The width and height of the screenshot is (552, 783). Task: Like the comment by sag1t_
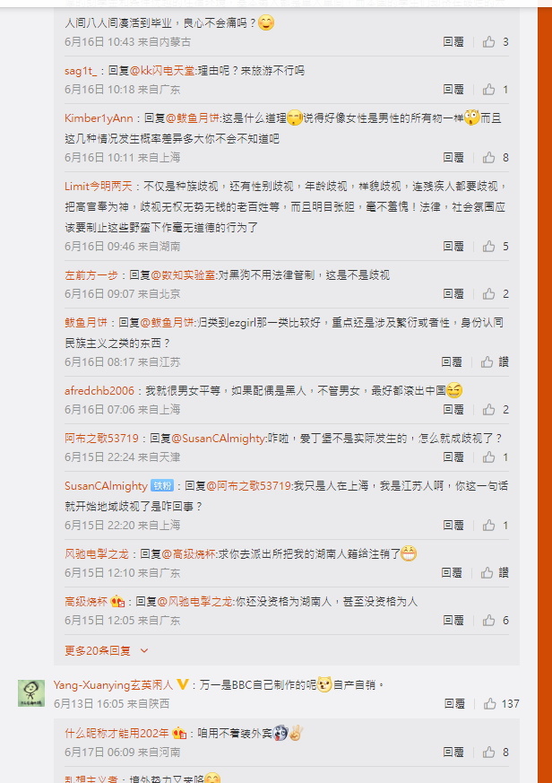[488, 90]
